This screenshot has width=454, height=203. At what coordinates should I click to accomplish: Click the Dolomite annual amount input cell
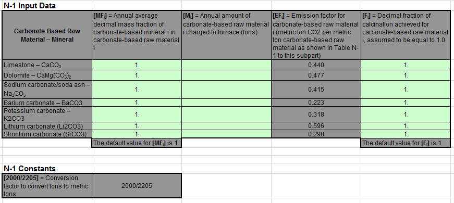[226, 75]
